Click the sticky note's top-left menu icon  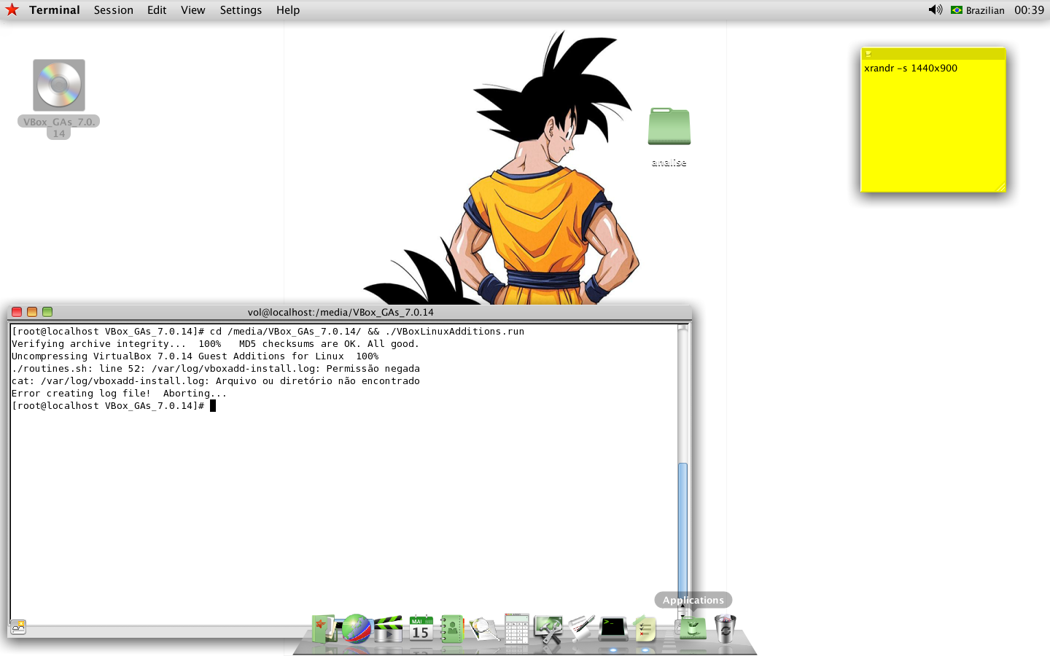pyautogui.click(x=868, y=53)
